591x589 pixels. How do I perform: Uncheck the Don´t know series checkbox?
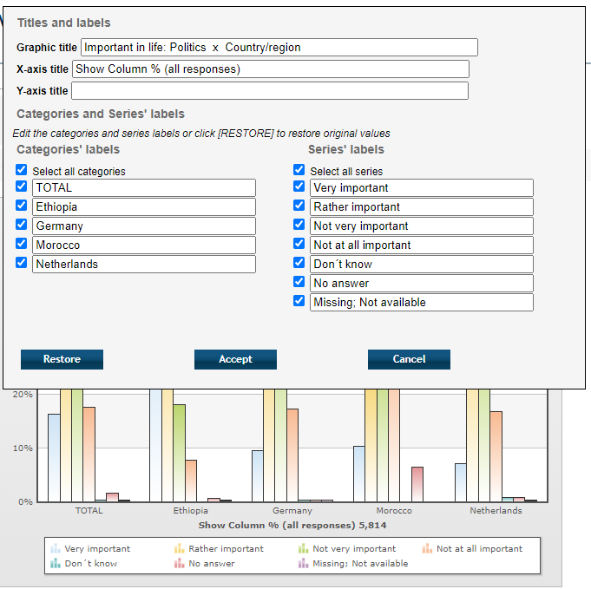[x=299, y=262]
